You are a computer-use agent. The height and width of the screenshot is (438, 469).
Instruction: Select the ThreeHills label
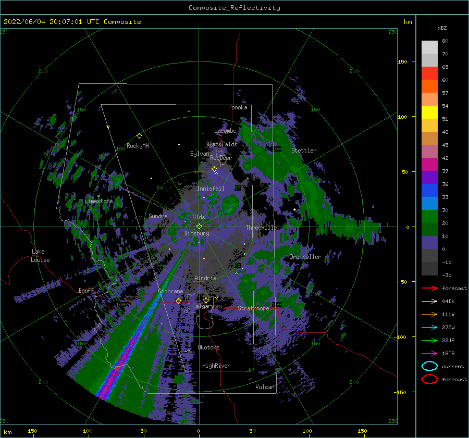coord(262,228)
